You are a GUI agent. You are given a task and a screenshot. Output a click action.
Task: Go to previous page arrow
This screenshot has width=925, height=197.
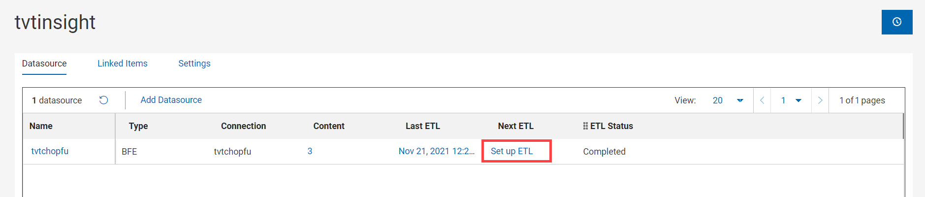[762, 100]
